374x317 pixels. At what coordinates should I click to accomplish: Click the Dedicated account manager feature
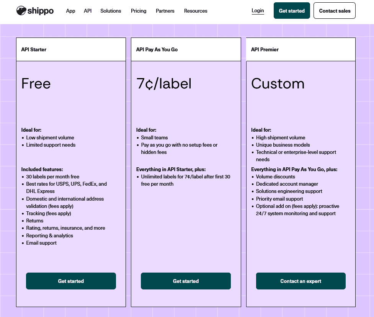pos(287,184)
